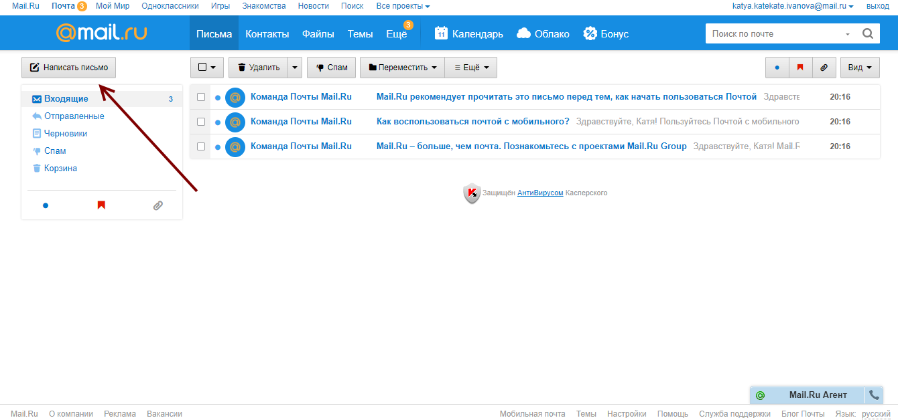Open Помощь in the footer
This screenshot has height=420, width=898.
click(673, 414)
